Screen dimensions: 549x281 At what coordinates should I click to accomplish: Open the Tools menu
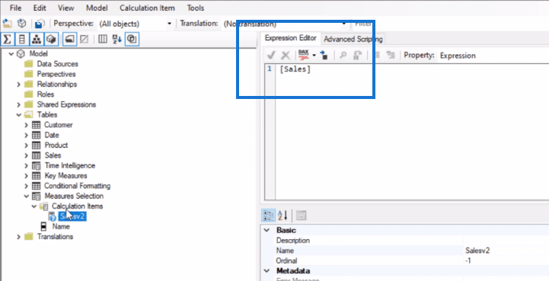pyautogui.click(x=196, y=8)
